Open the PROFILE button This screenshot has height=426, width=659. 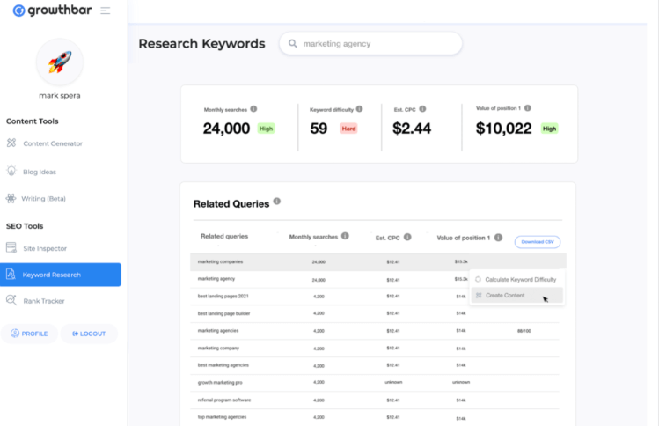click(29, 334)
